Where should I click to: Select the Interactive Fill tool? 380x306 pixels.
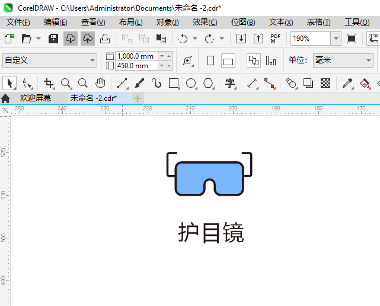click(365, 84)
